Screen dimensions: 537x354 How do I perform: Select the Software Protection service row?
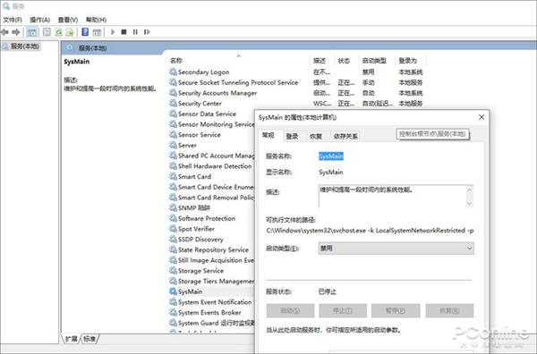(x=211, y=218)
